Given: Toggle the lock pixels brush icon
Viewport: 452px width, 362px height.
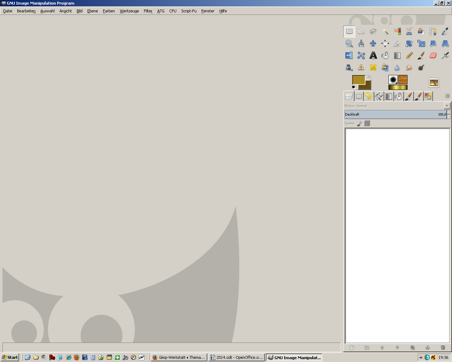Looking at the screenshot, I should tap(359, 123).
